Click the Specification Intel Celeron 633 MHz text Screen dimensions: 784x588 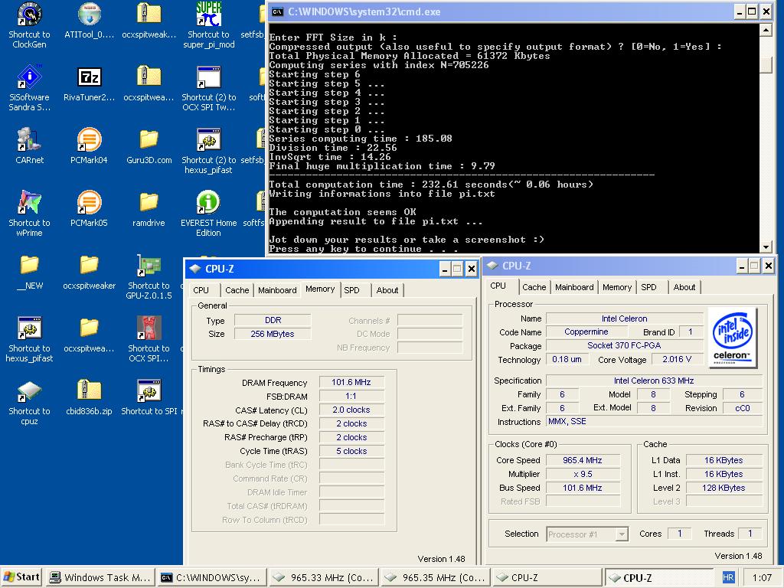(x=654, y=381)
